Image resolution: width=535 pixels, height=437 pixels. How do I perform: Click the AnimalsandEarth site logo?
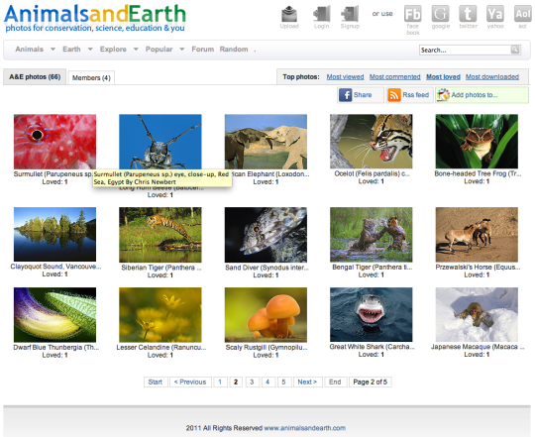point(95,19)
